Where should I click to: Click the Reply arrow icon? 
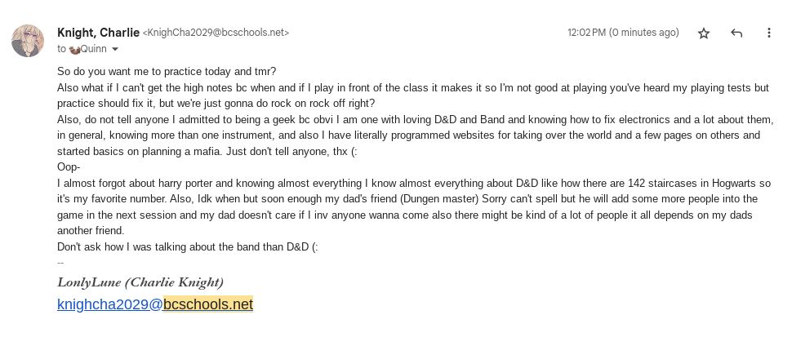click(x=736, y=33)
